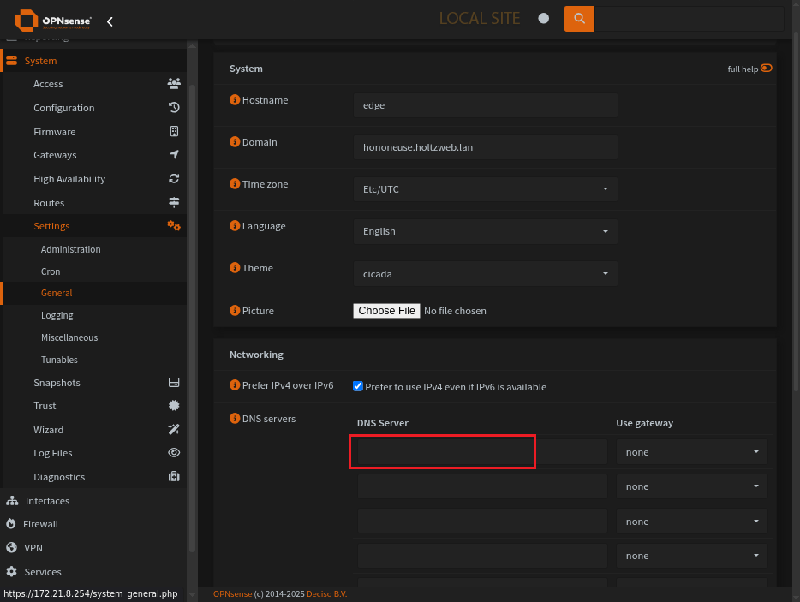Show help for Theme info icon
This screenshot has width=800, height=602.
point(235,268)
